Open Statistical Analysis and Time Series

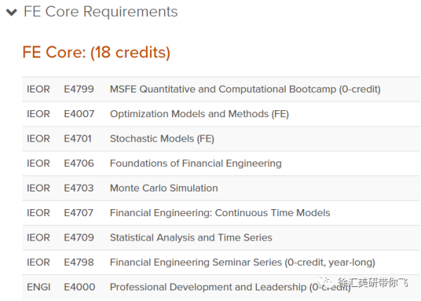click(x=191, y=237)
